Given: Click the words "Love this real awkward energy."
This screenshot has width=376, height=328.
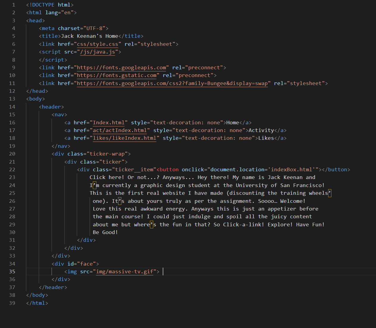Looking at the screenshot, I should tap(140, 209).
